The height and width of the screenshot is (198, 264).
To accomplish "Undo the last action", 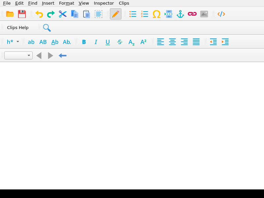I will click(x=39, y=14).
